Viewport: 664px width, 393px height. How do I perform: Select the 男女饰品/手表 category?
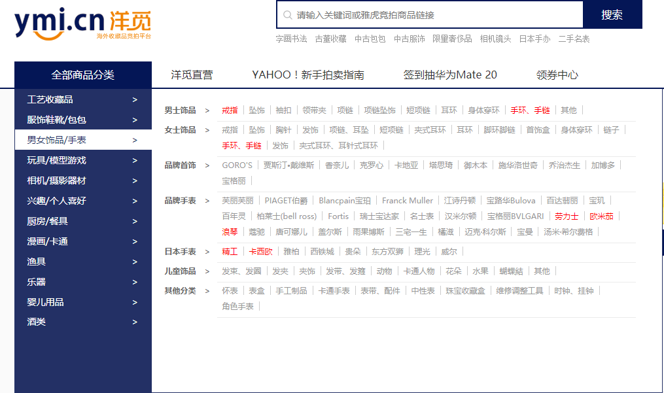tap(83, 140)
